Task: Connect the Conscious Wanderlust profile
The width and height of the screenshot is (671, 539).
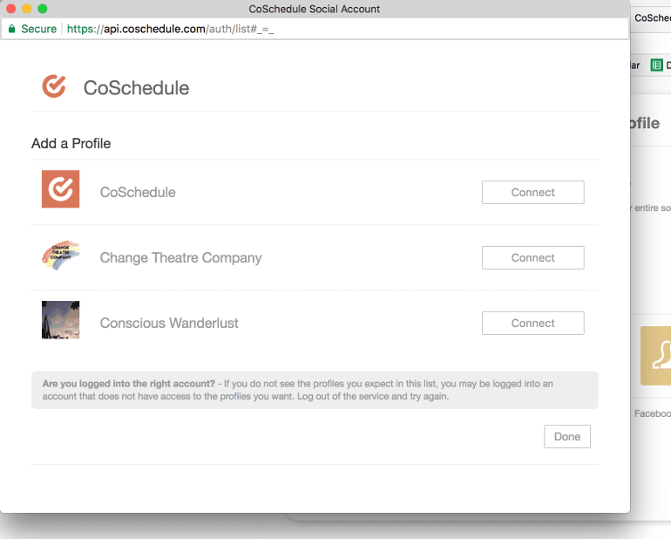Action: pos(532,324)
